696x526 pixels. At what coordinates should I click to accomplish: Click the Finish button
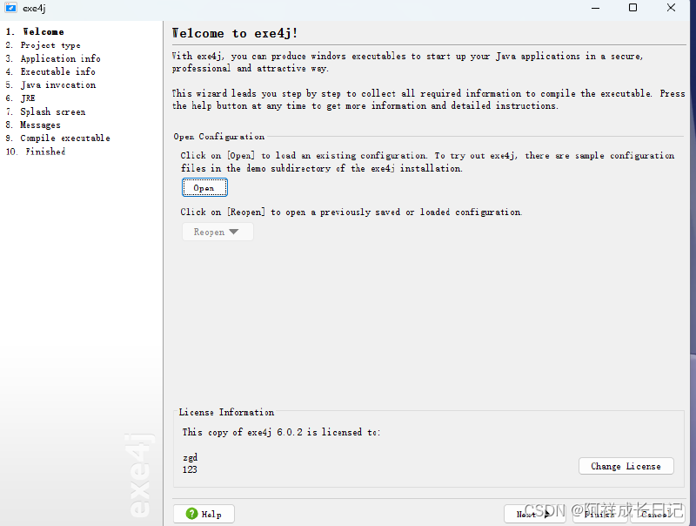[599, 514]
